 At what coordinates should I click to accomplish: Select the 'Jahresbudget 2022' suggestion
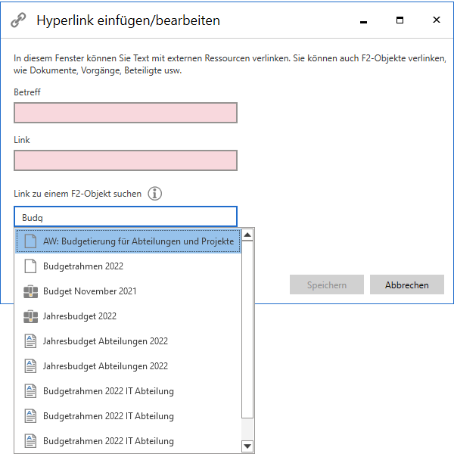(x=79, y=316)
